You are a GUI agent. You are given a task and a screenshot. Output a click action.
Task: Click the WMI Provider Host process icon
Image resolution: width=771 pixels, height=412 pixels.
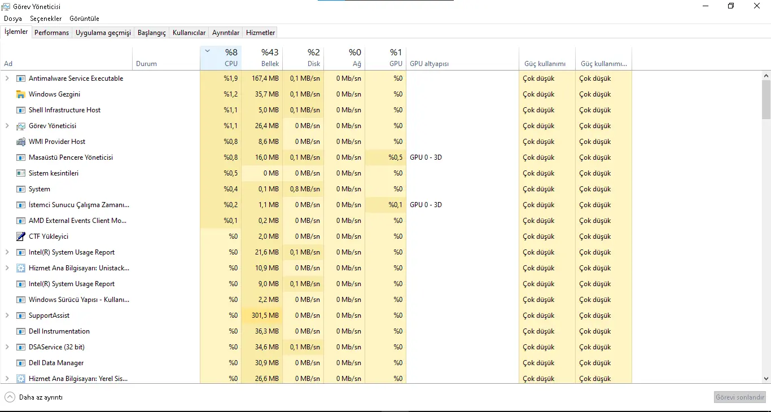pyautogui.click(x=21, y=142)
